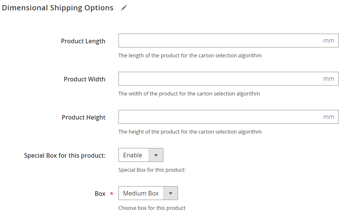Open the Medium Box dropdown
Viewport: 343px width, 215px height.
(148, 193)
